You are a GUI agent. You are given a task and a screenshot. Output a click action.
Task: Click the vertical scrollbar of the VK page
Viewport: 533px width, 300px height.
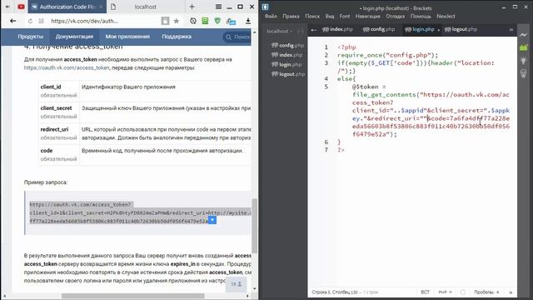255,226
